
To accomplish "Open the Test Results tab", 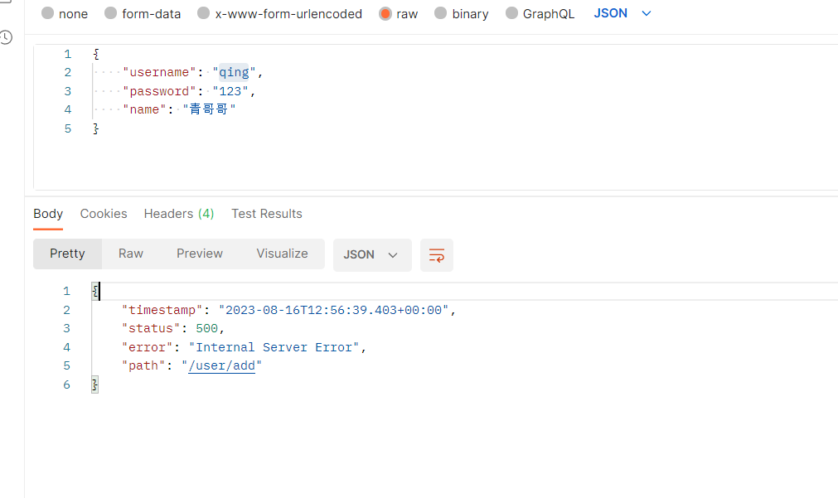I will pyautogui.click(x=267, y=214).
